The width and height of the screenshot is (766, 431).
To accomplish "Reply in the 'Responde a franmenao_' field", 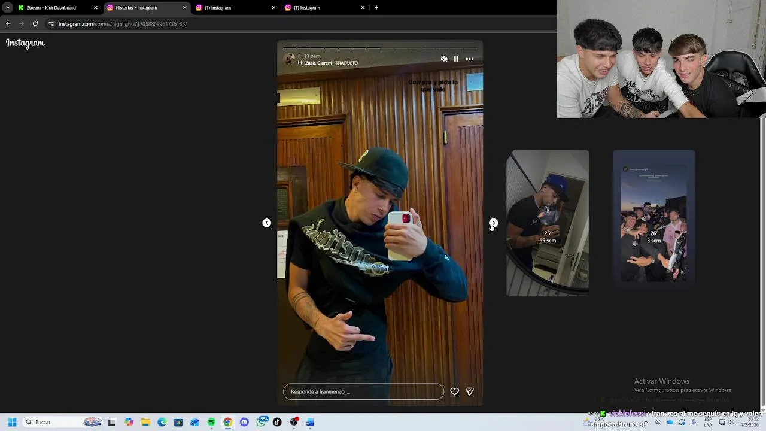I will coord(363,391).
